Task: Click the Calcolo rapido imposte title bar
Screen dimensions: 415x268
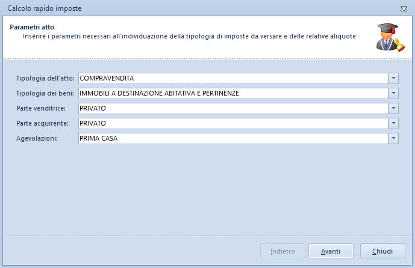Action: pos(181,8)
